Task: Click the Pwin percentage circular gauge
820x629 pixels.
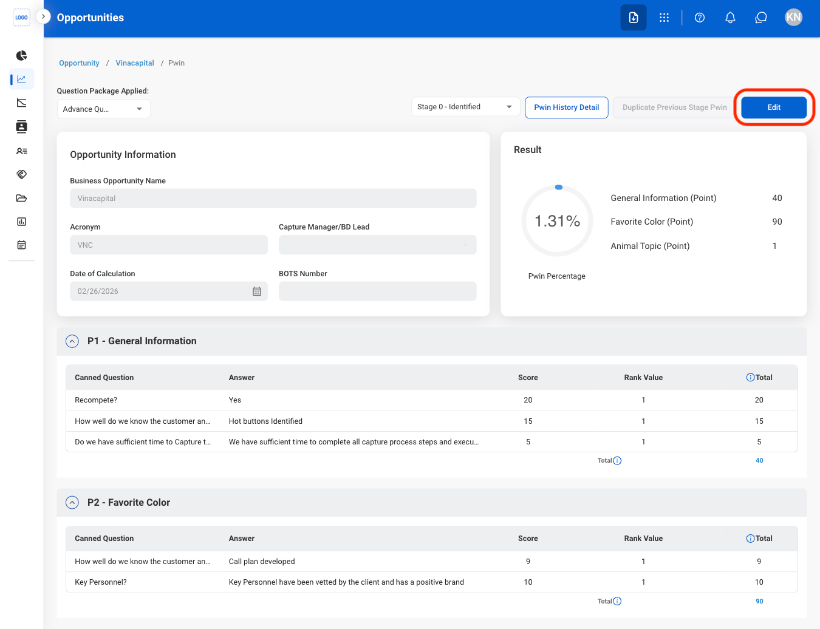Action: pos(557,221)
